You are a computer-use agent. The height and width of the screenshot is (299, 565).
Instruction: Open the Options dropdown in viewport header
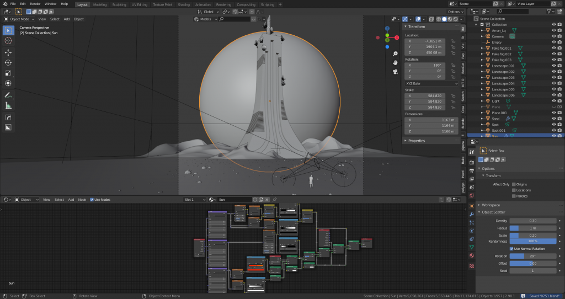pos(455,12)
